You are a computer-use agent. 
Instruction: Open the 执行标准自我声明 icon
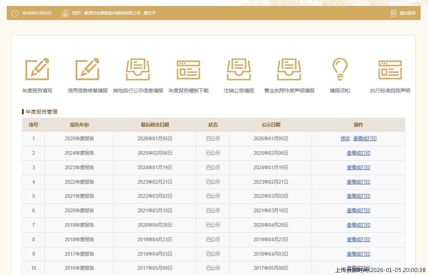(x=390, y=69)
